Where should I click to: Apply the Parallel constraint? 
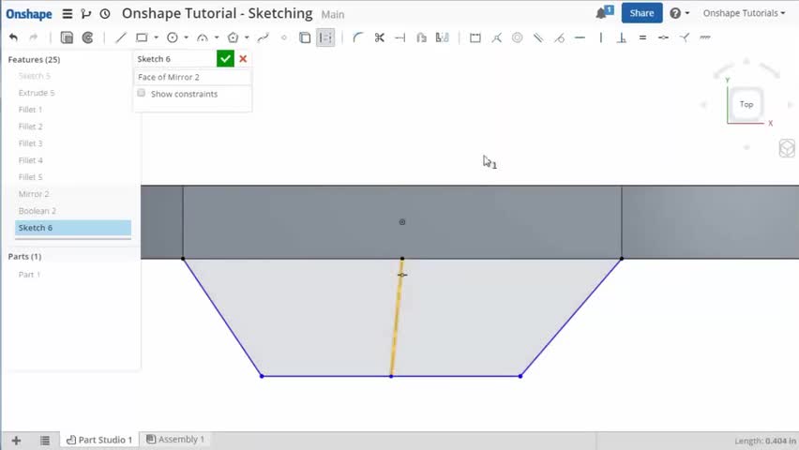[x=538, y=37]
